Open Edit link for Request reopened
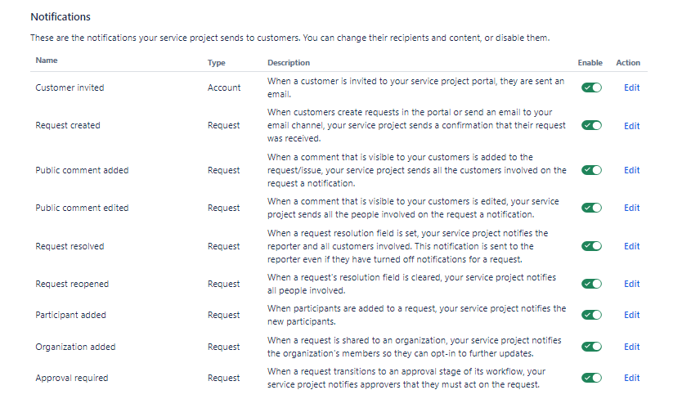691x399 pixels. 631,284
